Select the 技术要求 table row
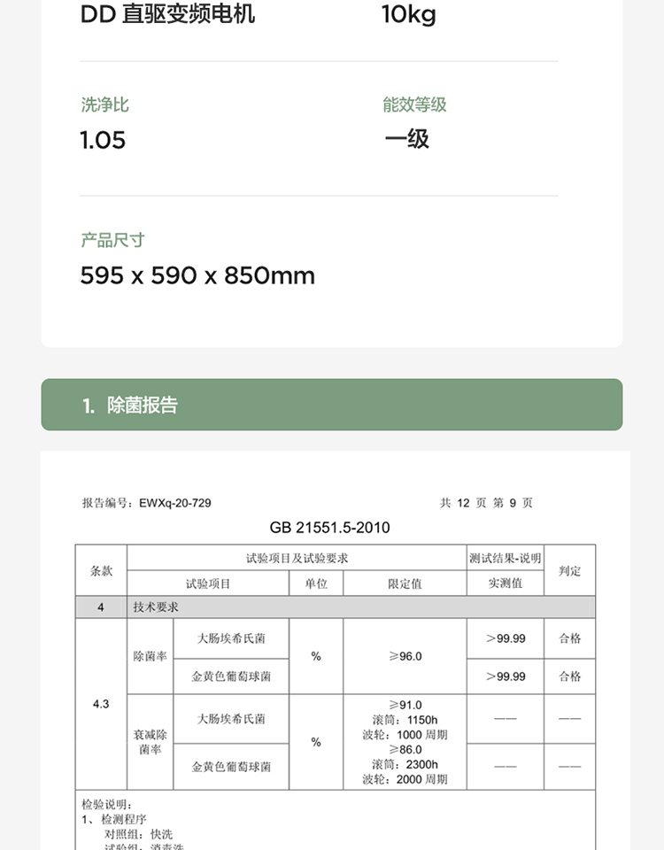 click(335, 607)
